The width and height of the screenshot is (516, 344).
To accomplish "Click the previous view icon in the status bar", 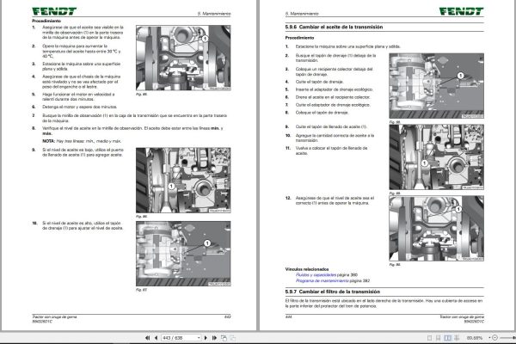I will pyautogui.click(x=224, y=338).
